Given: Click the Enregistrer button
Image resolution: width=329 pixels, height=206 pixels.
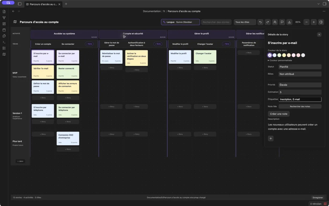Looking at the screenshot, I should coord(318,197).
